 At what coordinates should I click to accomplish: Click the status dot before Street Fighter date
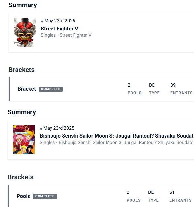(x=42, y=21)
